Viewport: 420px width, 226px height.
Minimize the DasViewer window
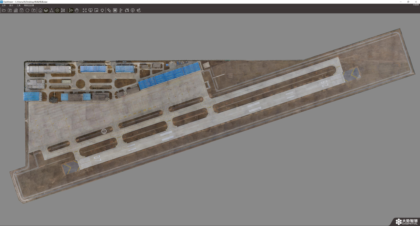coord(401,2)
